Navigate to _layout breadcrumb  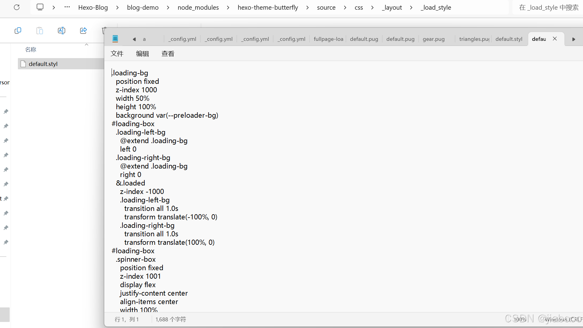pos(392,8)
